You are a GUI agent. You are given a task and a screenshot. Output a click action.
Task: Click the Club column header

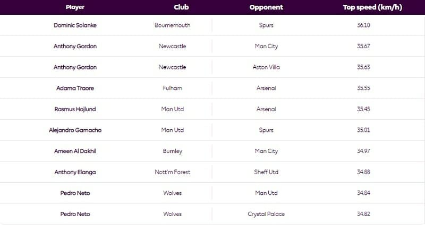click(181, 7)
